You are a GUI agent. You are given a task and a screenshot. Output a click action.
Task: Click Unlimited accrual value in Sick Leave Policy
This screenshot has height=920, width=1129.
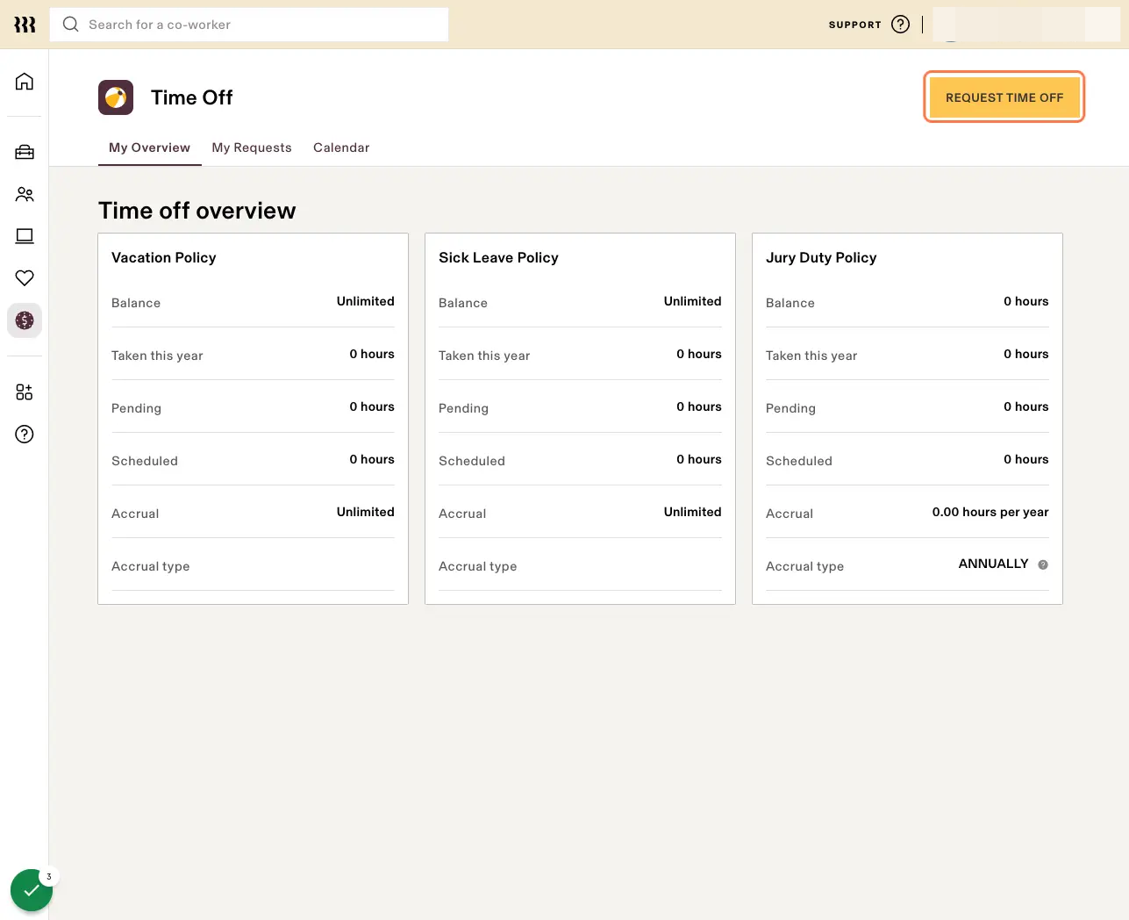pos(693,512)
